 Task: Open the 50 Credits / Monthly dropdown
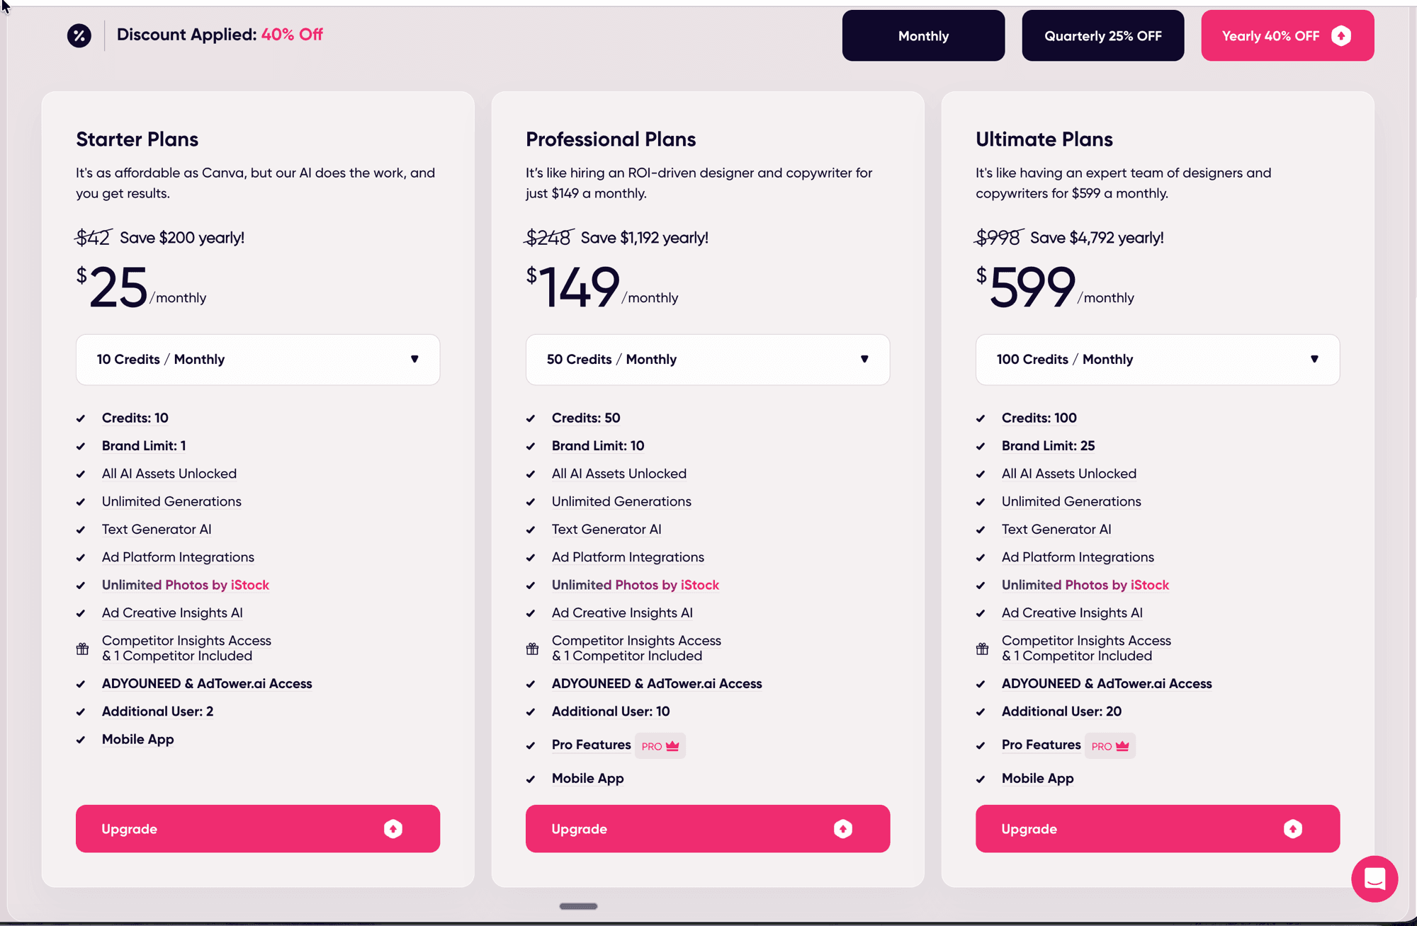707,359
